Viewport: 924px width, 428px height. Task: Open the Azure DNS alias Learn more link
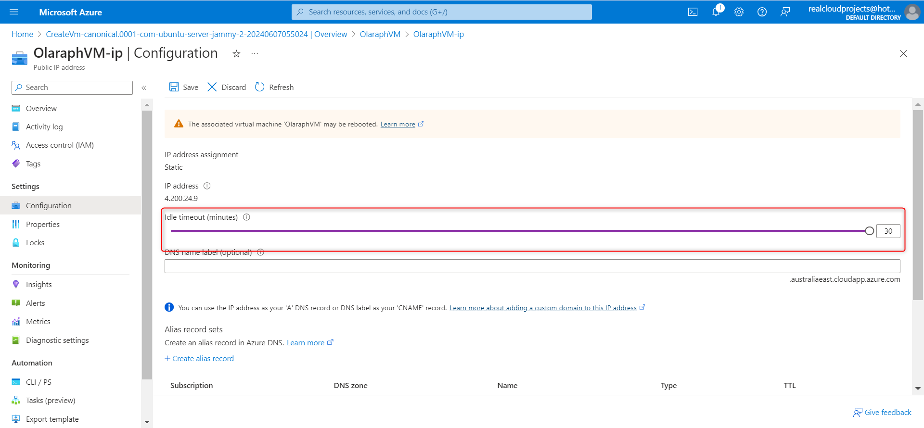tap(306, 343)
